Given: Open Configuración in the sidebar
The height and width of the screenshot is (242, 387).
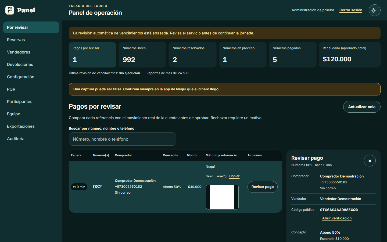Looking at the screenshot, I should tap(31, 77).
